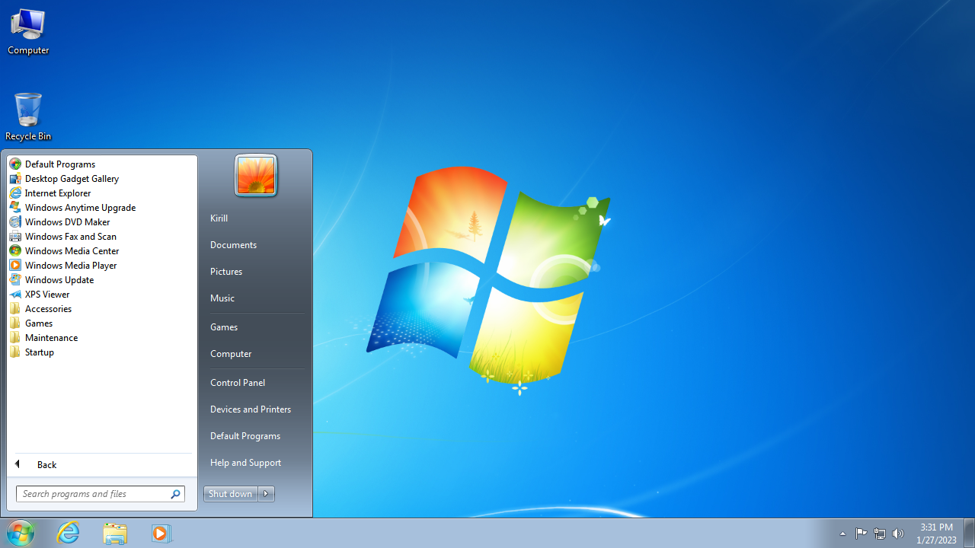
Task: Select the Windows Update text entry
Action: pos(59,280)
